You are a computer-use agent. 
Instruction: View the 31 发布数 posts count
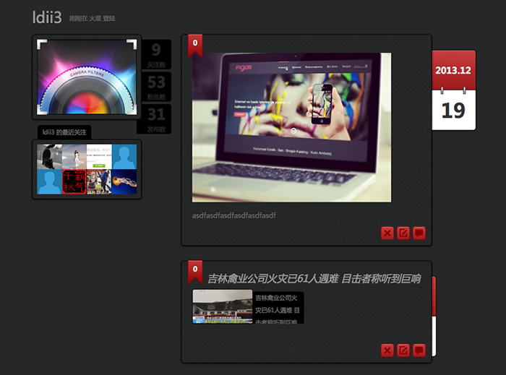tap(156, 118)
